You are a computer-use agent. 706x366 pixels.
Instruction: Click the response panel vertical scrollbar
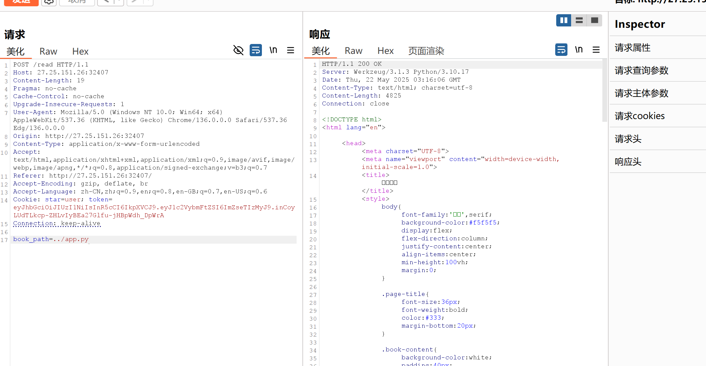click(x=604, y=91)
